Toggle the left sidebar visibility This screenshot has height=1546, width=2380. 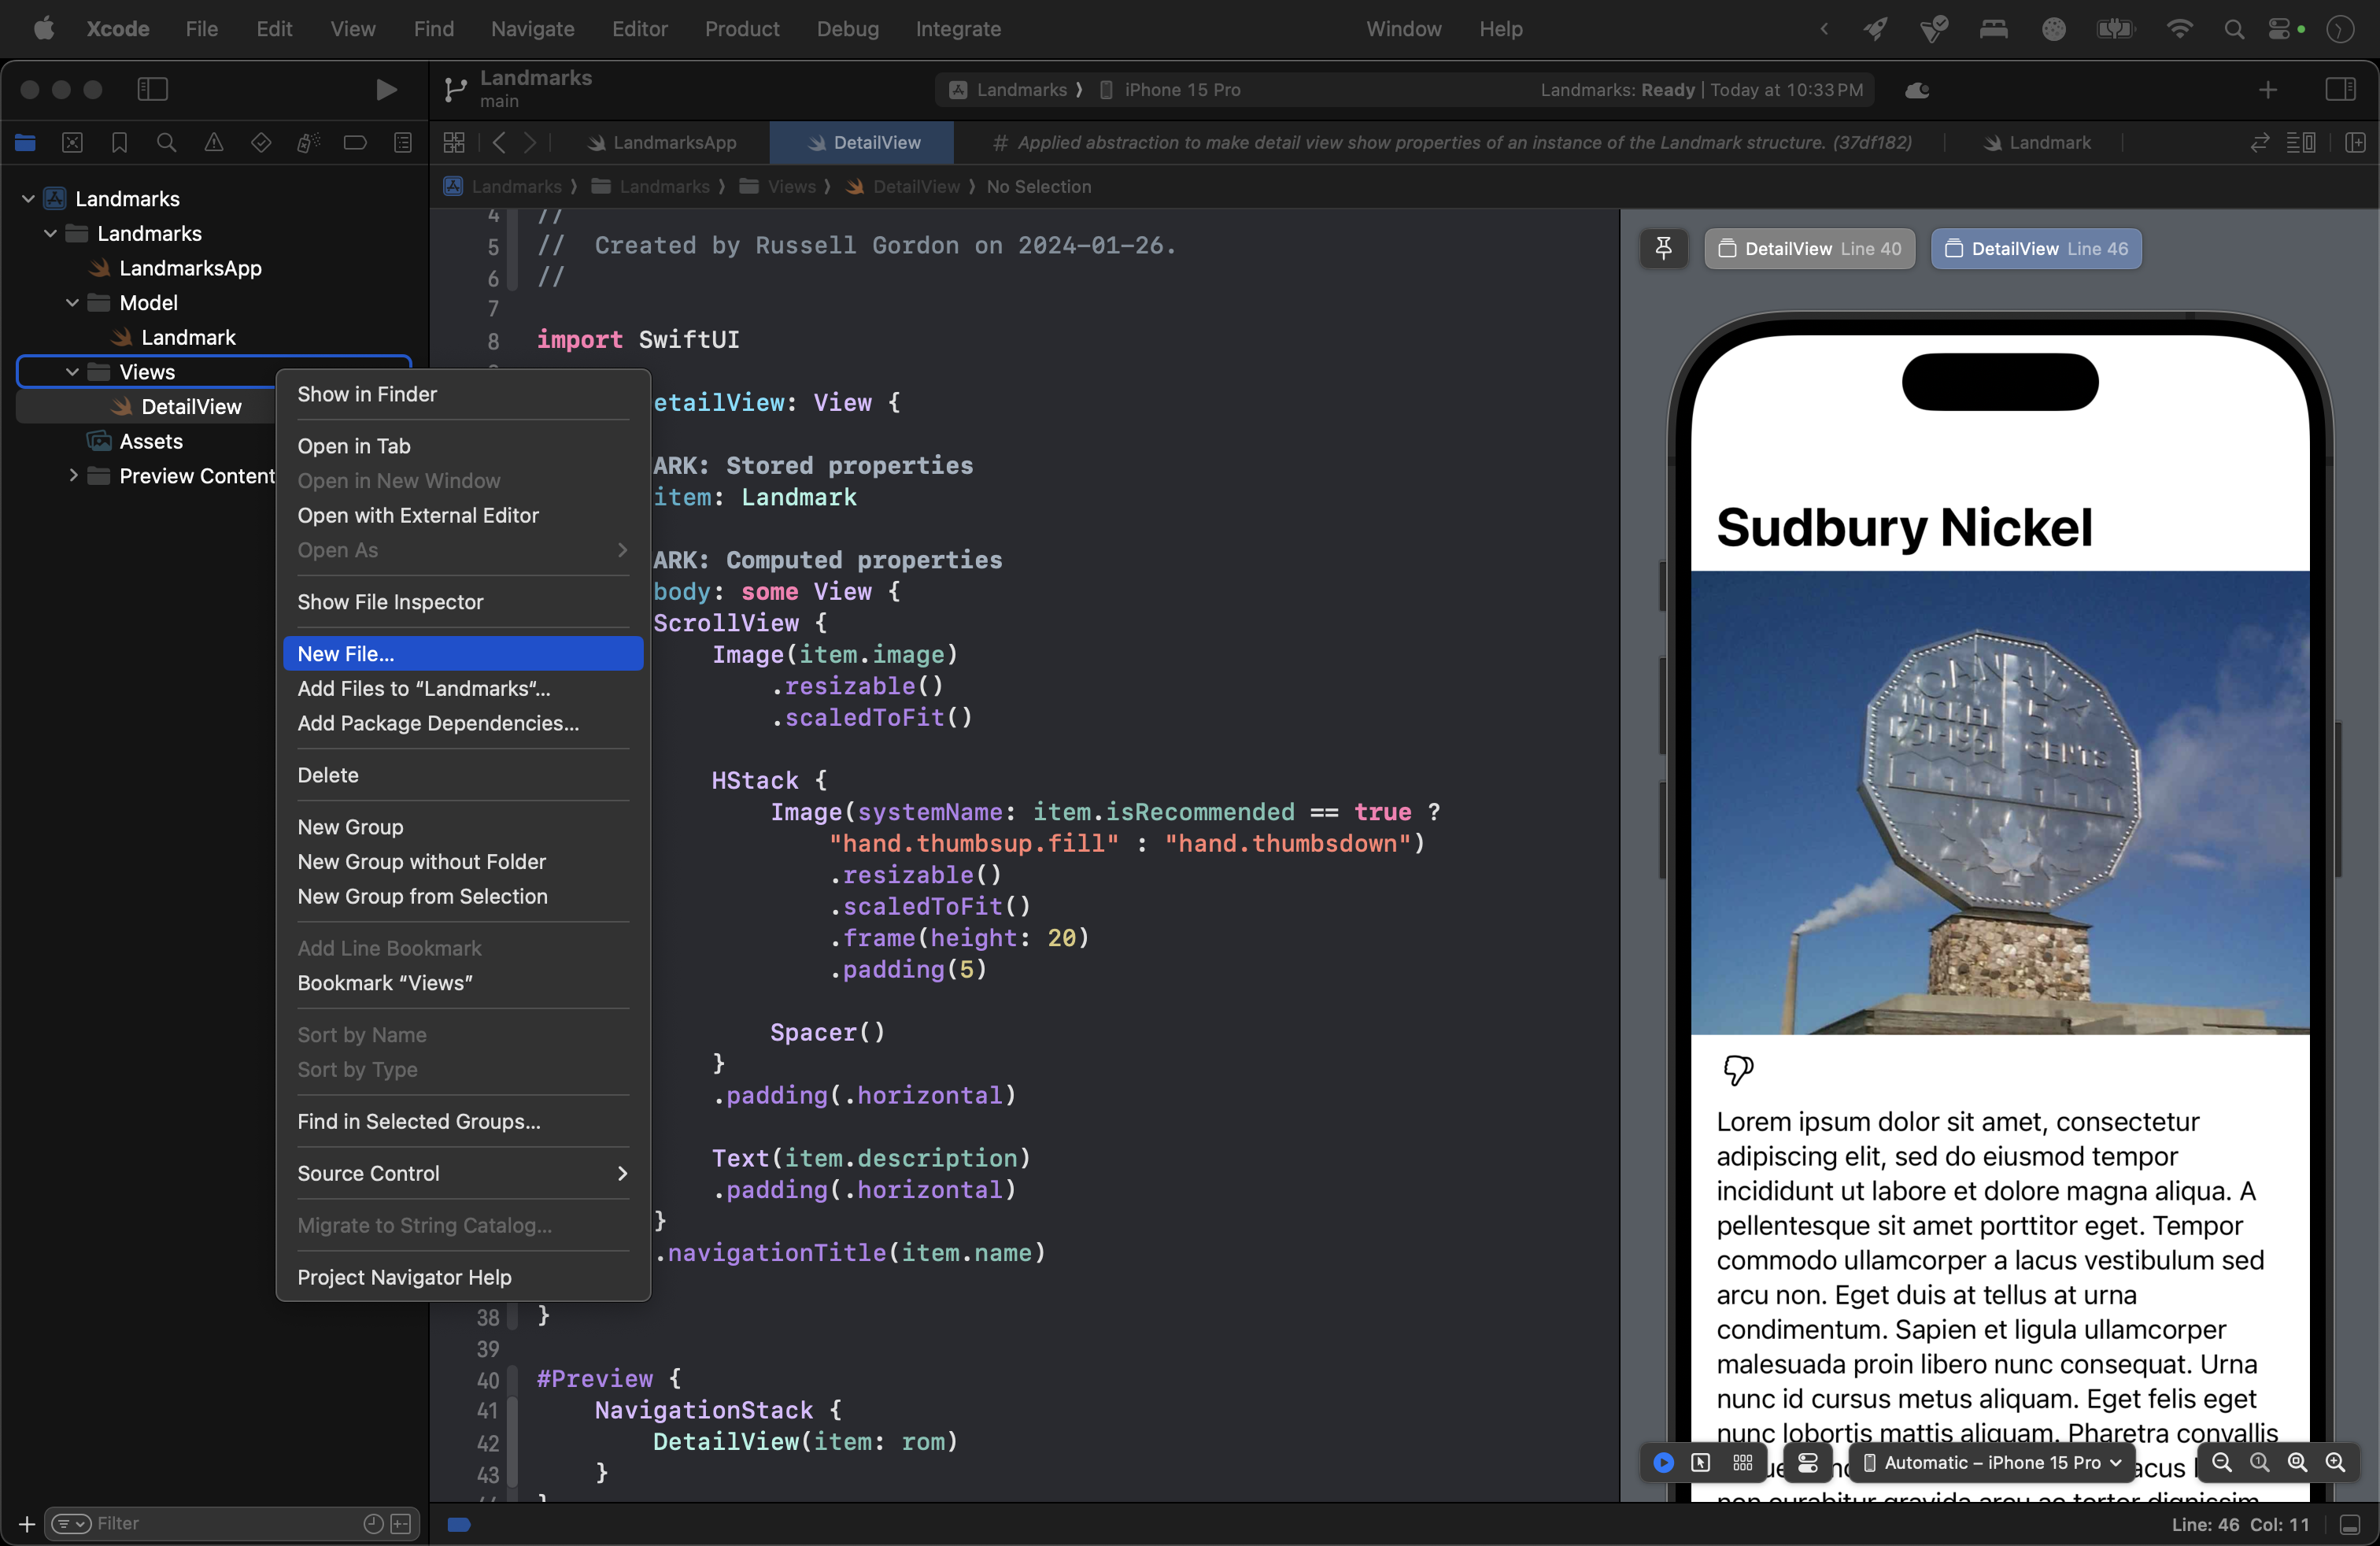tap(152, 89)
